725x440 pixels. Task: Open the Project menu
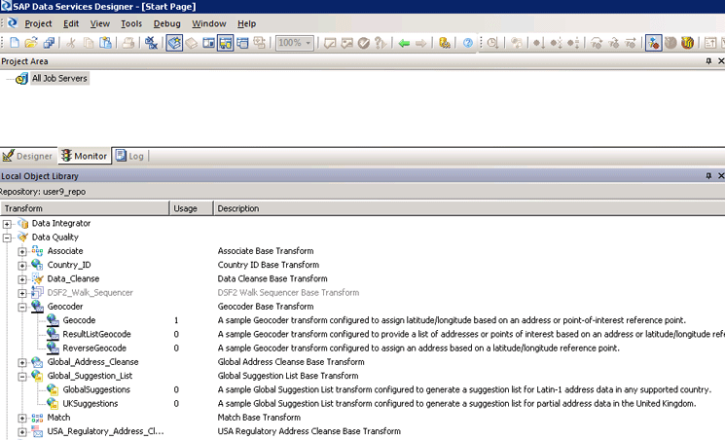click(38, 23)
